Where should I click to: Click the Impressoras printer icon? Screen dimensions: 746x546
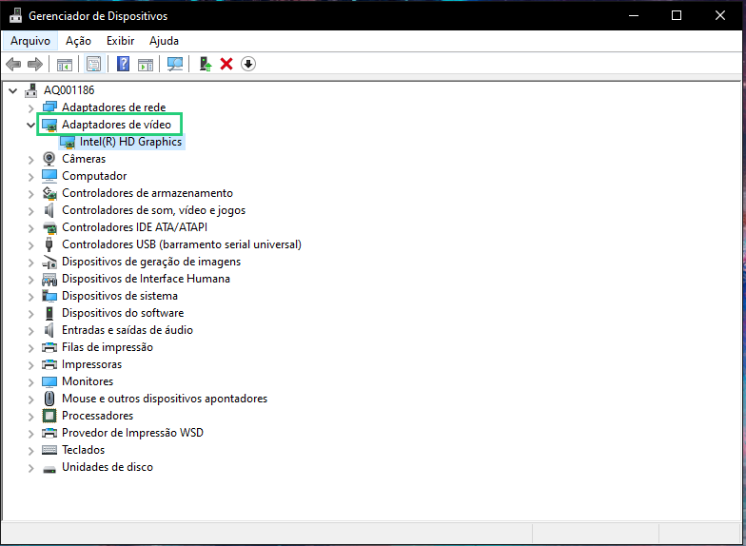coord(49,364)
